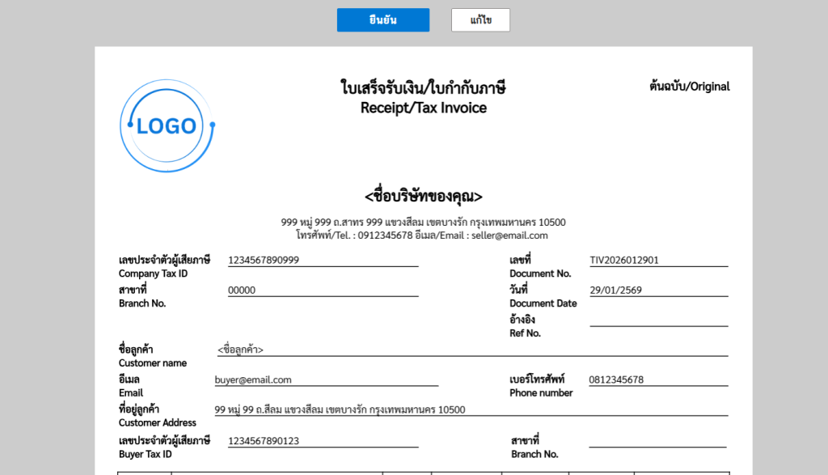Image resolution: width=828 pixels, height=475 pixels.
Task: Click the company address line ending in 10500
Action: point(423,223)
